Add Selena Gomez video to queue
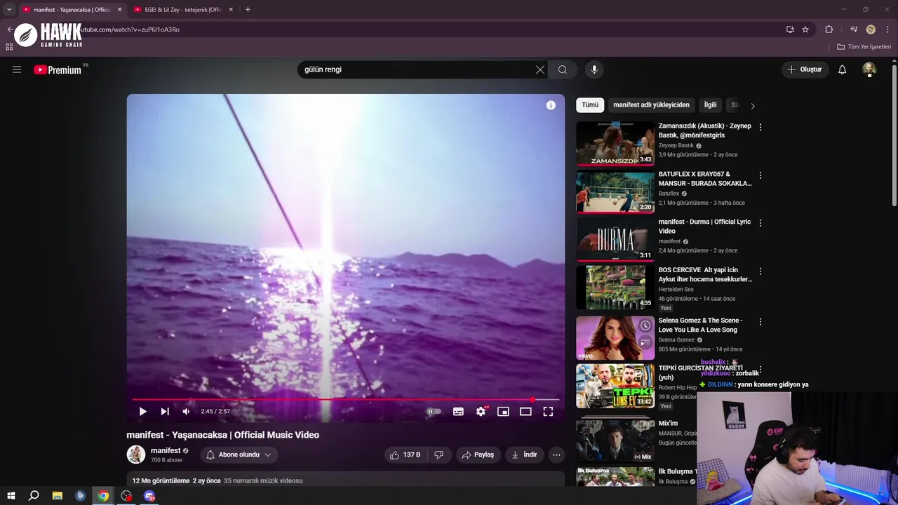Screen dimensions: 898x505 tap(645, 342)
